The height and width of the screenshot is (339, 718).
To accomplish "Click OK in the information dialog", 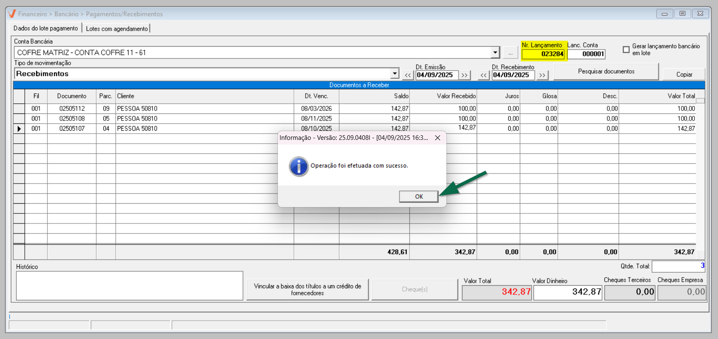I will pyautogui.click(x=418, y=197).
